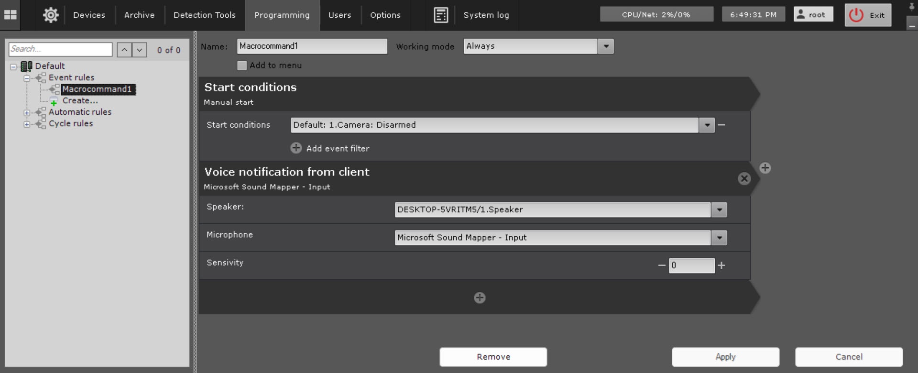Add a parallel action with side plus
This screenshot has width=918, height=373.
pos(765,168)
